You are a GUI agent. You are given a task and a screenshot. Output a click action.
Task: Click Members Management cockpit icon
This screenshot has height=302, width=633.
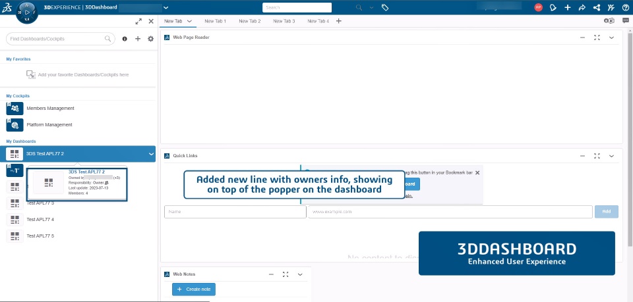pyautogui.click(x=15, y=109)
